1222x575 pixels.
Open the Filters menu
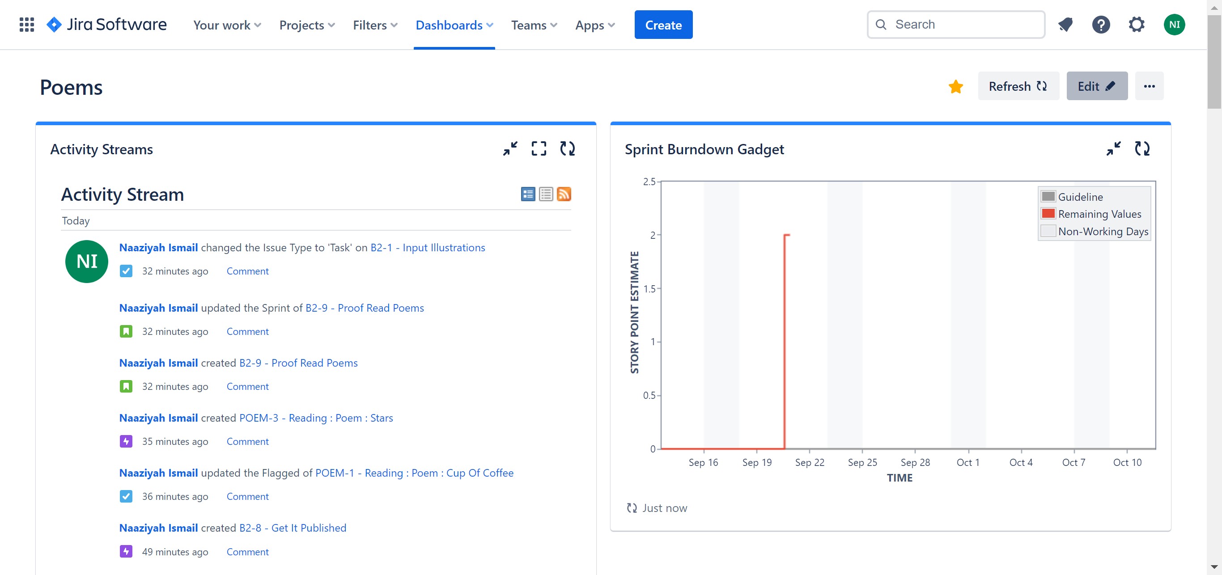click(x=375, y=25)
